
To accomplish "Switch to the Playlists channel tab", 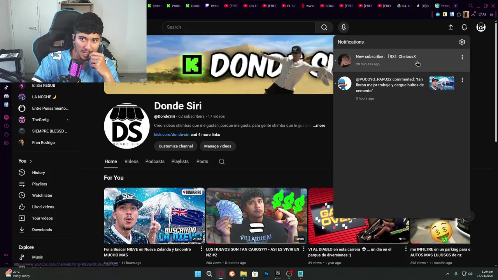I will 180,161.
